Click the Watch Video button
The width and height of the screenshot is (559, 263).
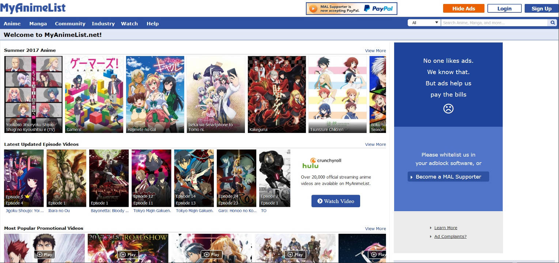tap(335, 201)
